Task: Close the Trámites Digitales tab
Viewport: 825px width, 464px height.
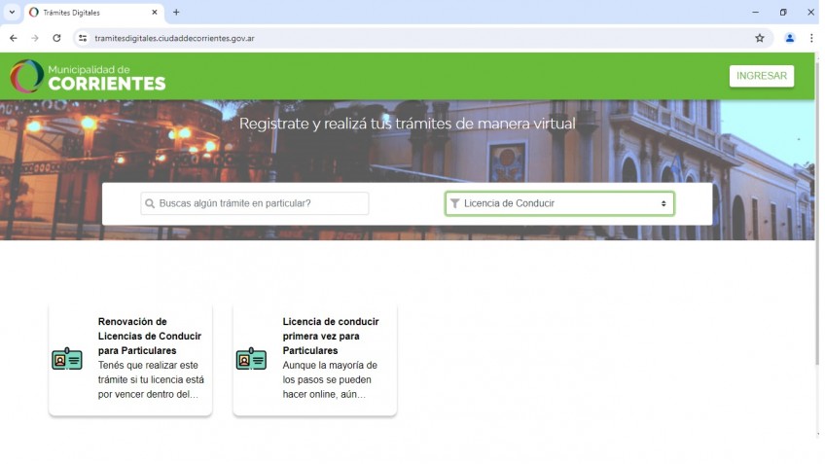Action: (154, 13)
